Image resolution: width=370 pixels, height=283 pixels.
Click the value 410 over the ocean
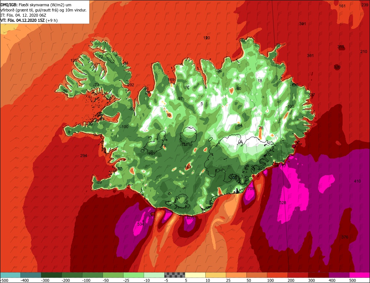click(x=357, y=181)
